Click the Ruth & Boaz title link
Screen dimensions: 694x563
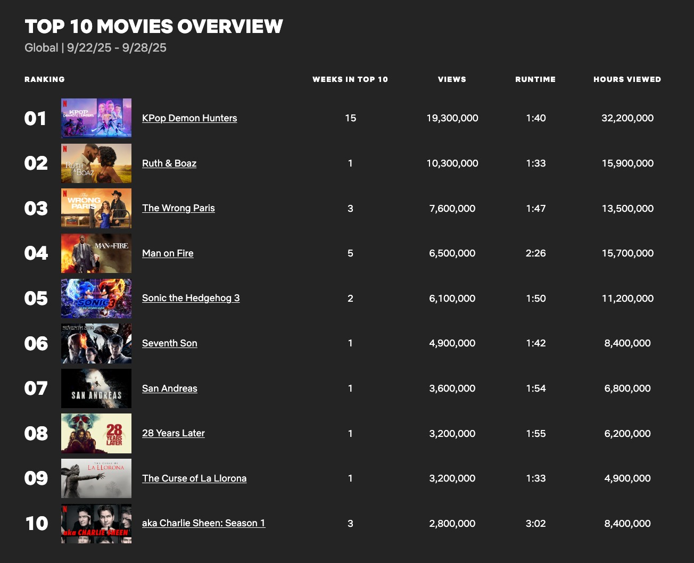(169, 163)
